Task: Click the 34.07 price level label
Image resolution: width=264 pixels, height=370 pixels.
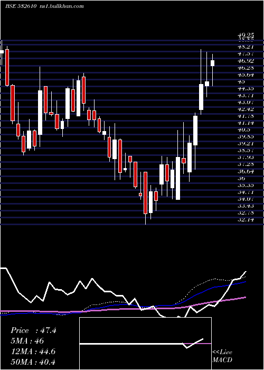Action: click(x=246, y=199)
